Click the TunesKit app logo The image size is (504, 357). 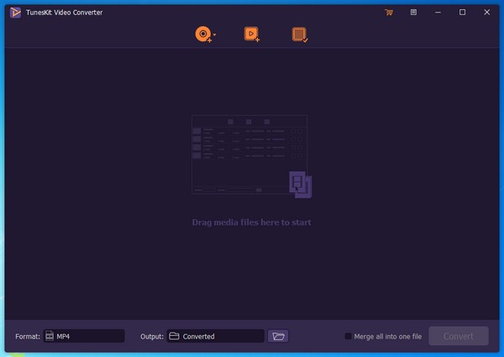click(x=15, y=13)
